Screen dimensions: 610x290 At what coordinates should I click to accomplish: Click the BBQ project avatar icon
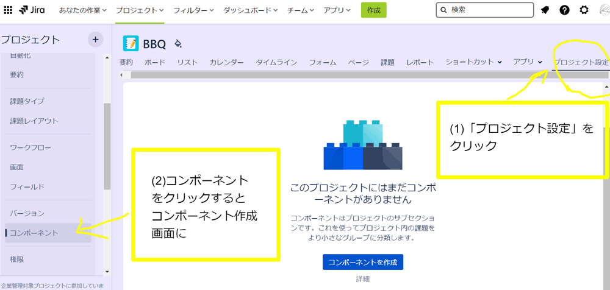point(131,43)
